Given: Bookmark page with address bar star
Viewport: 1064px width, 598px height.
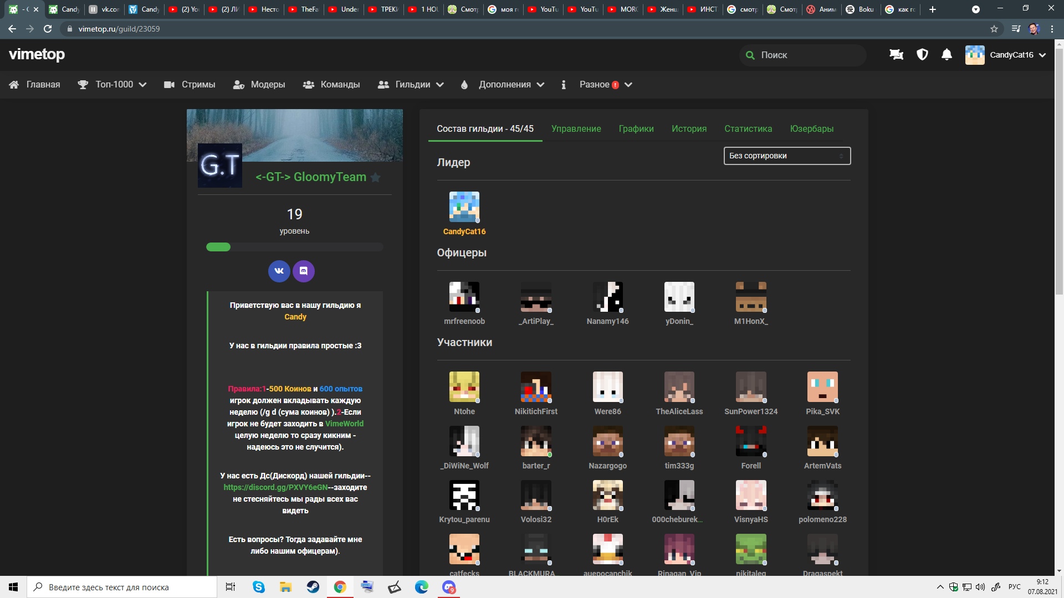Looking at the screenshot, I should (x=994, y=29).
